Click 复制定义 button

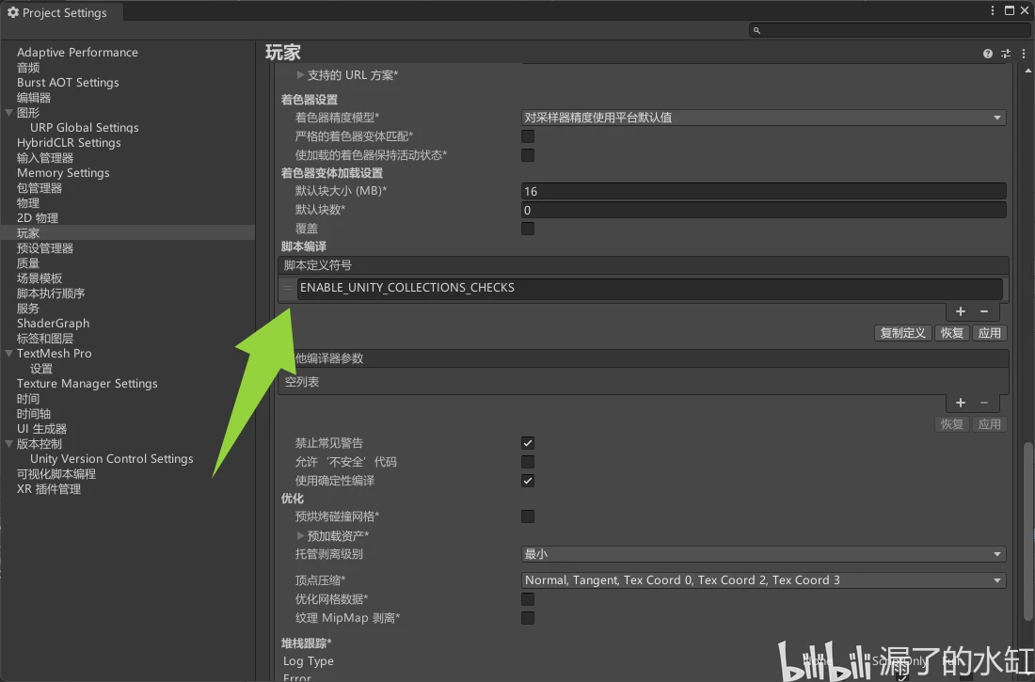click(x=903, y=333)
